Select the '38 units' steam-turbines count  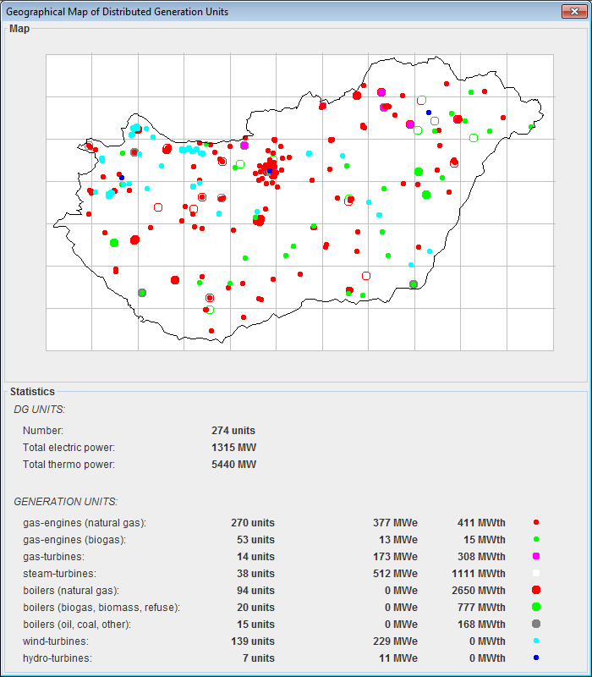tap(255, 574)
